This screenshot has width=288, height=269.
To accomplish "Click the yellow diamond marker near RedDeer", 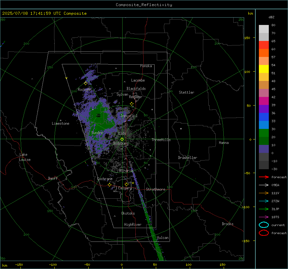I will click(132, 104).
